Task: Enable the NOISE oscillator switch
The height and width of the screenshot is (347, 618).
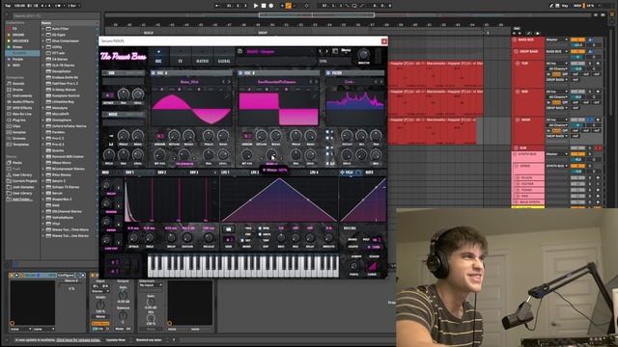Action: [104, 114]
